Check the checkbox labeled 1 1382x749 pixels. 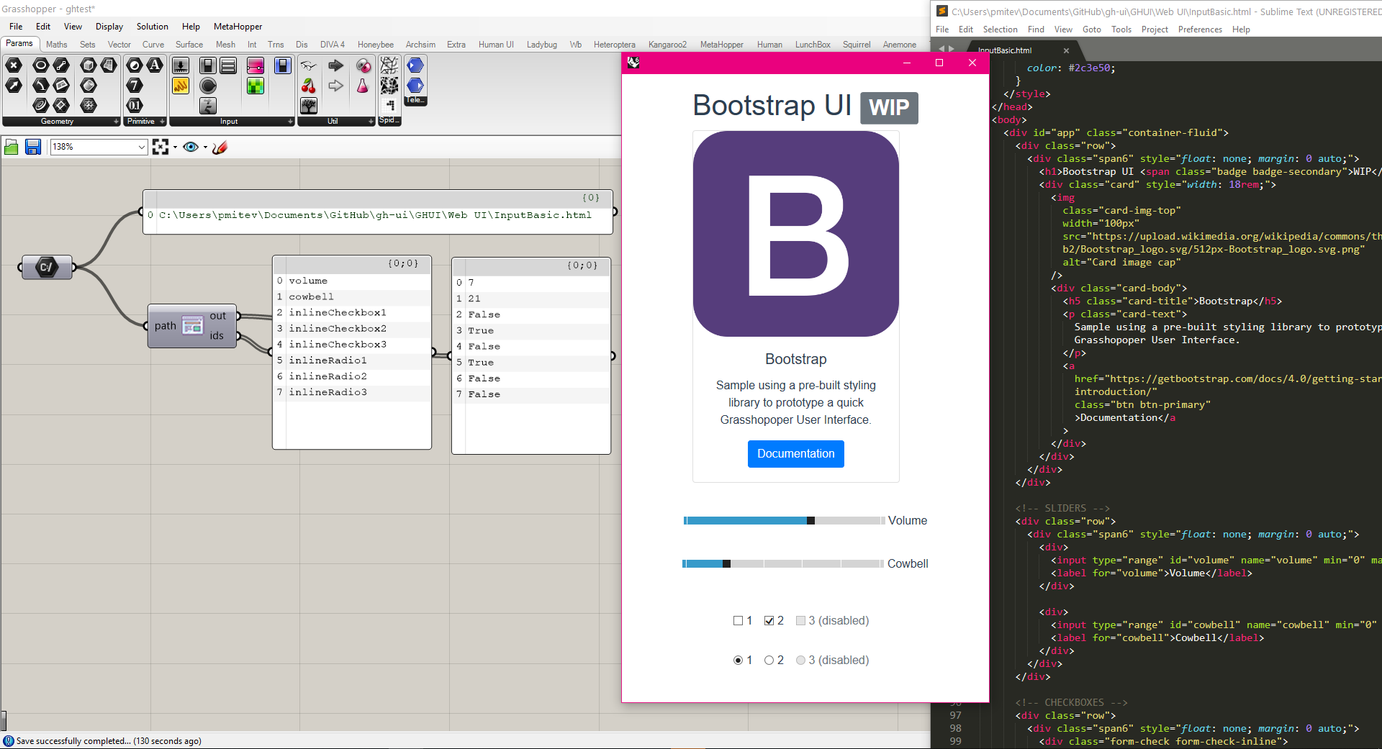pyautogui.click(x=738, y=620)
